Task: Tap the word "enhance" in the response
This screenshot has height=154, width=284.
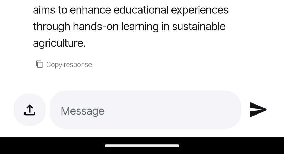Action: coord(90,10)
